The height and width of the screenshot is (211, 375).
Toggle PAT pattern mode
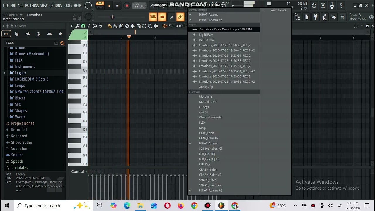point(100,4)
